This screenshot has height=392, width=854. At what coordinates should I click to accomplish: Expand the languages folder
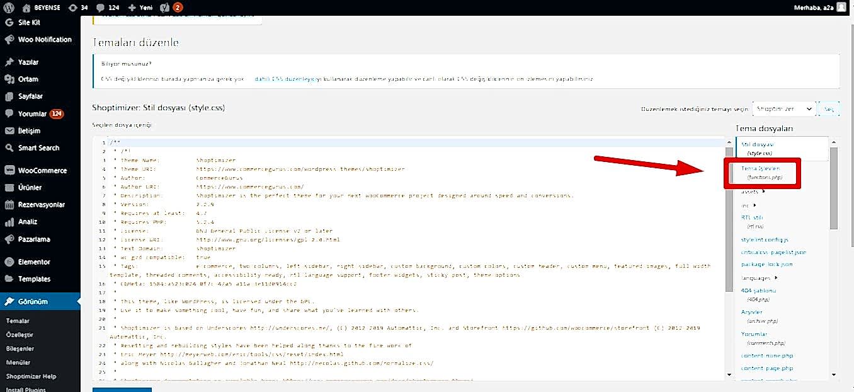(760, 278)
